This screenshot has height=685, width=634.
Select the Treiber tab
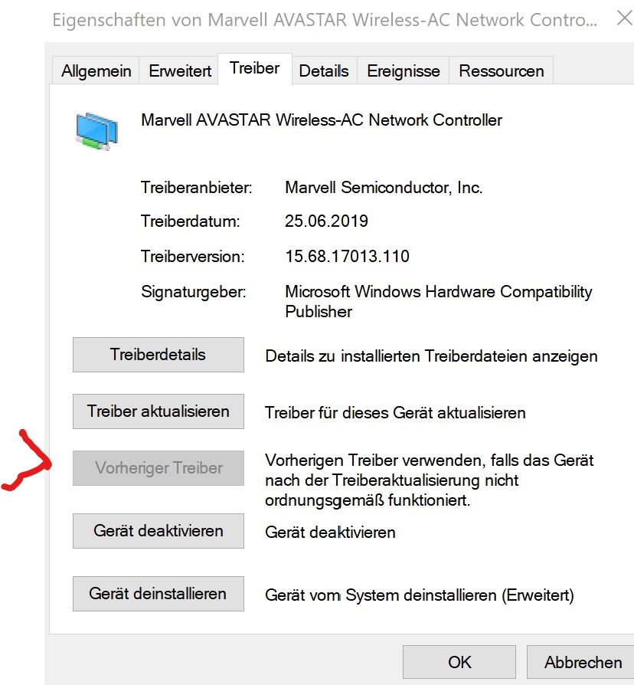254,69
